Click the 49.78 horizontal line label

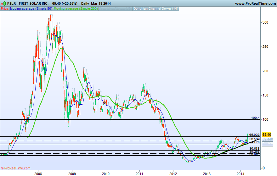[x=256, y=142]
